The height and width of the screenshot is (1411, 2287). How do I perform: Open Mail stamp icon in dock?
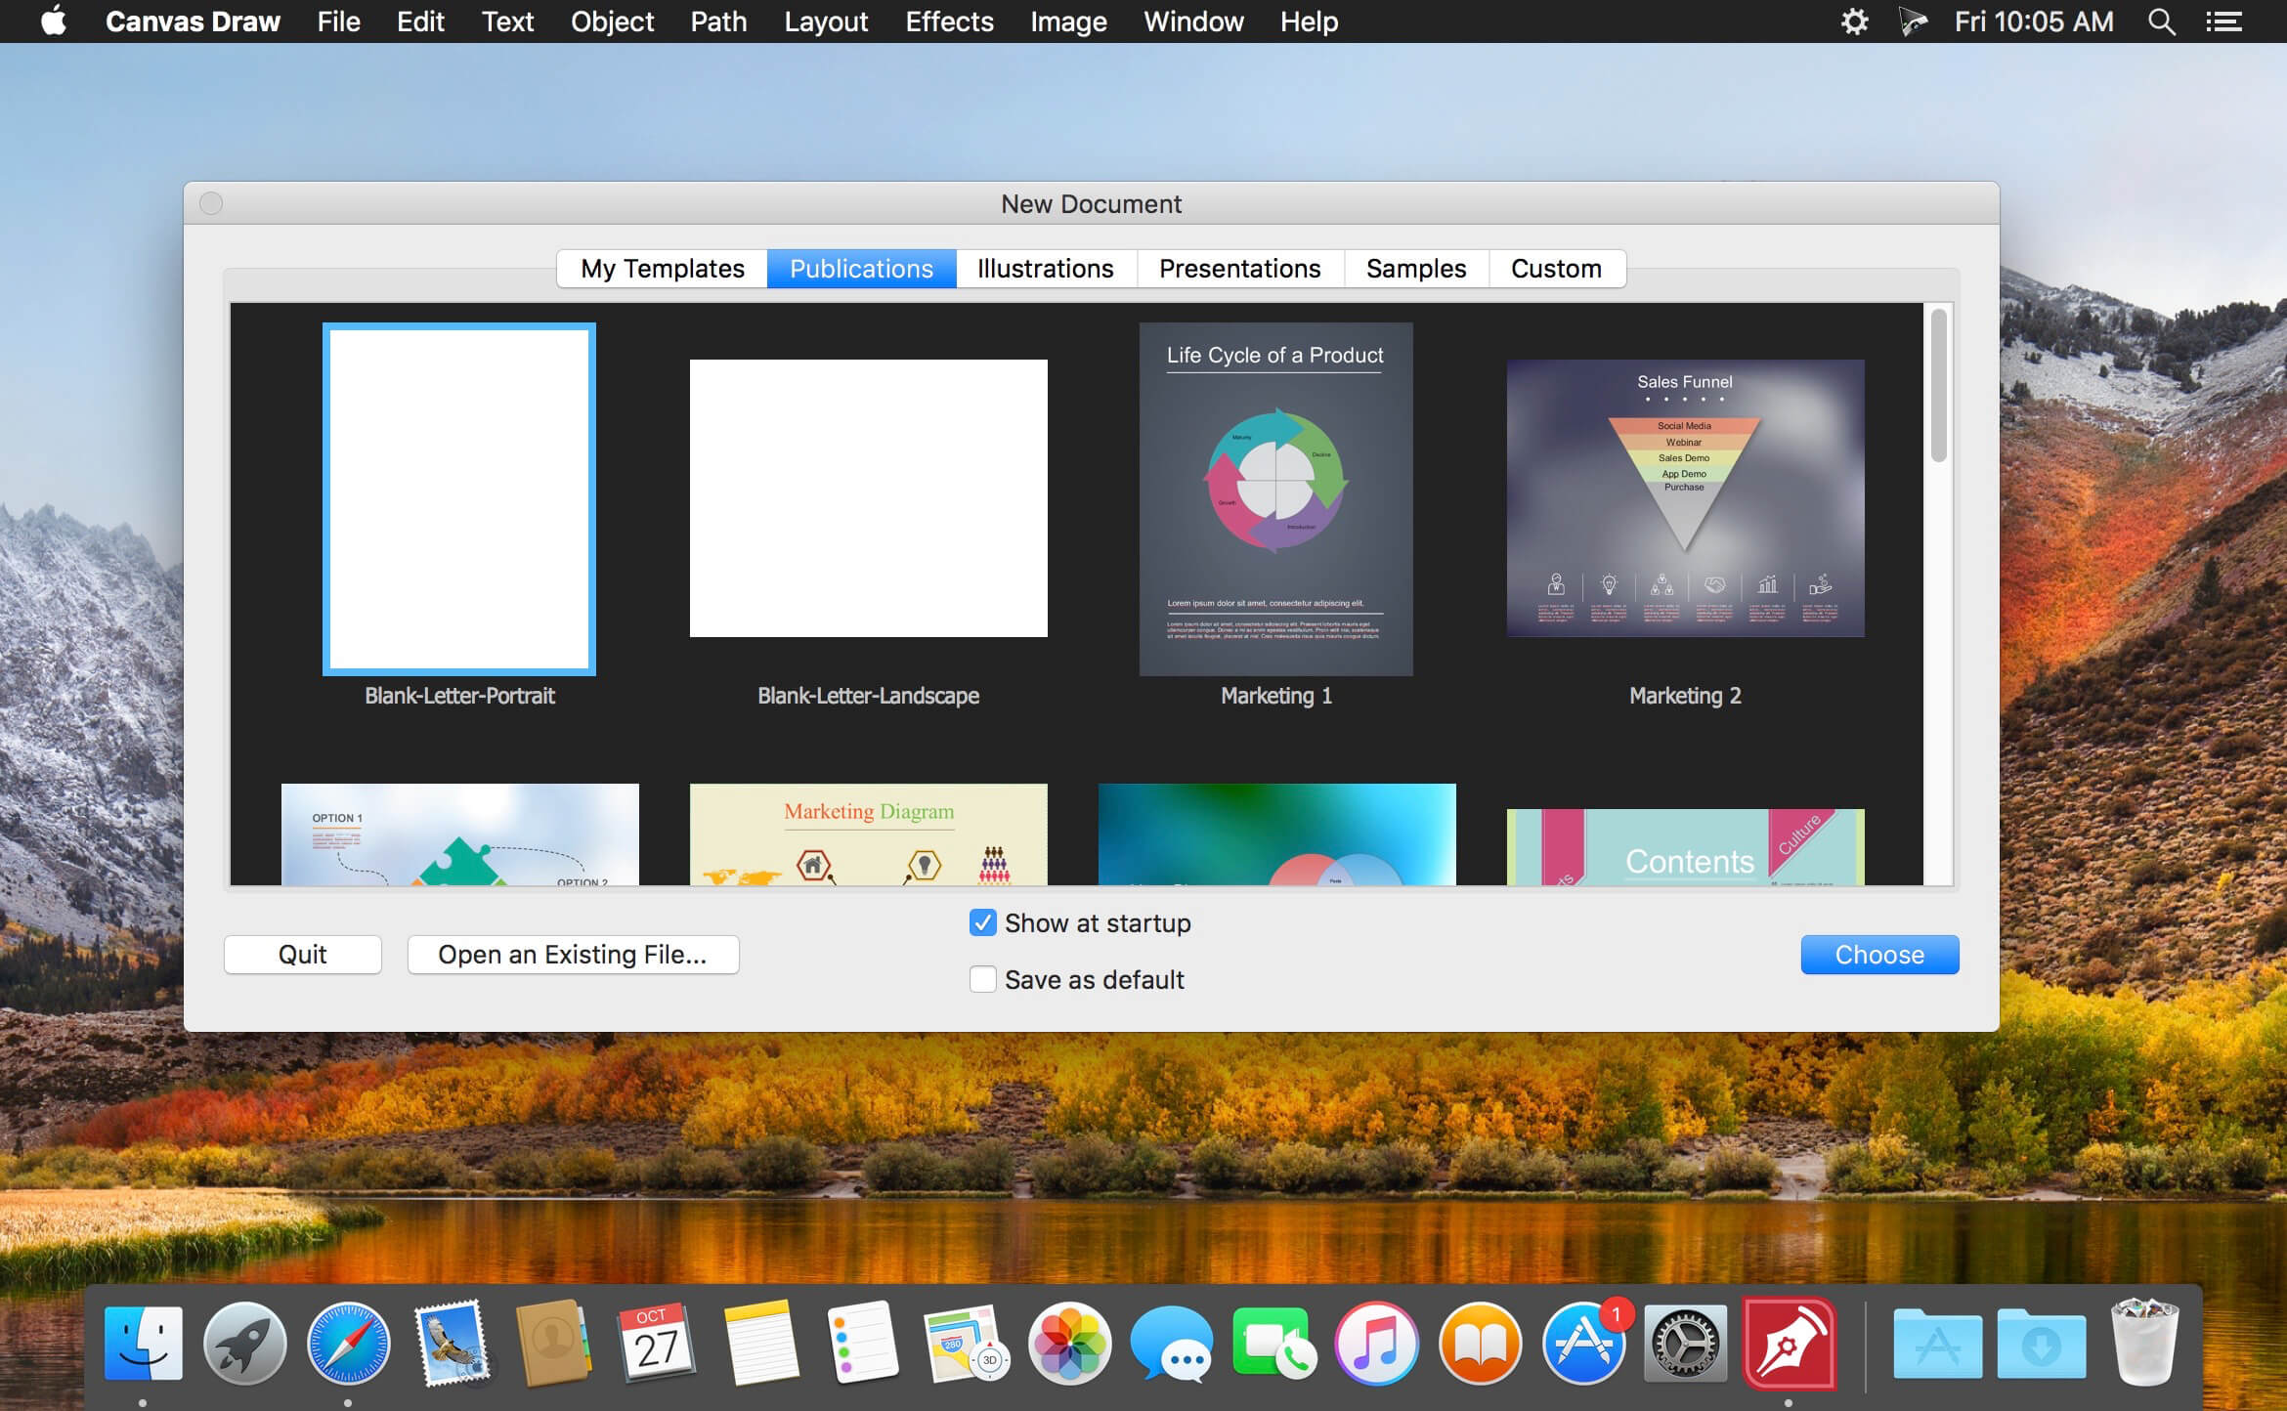(452, 1344)
